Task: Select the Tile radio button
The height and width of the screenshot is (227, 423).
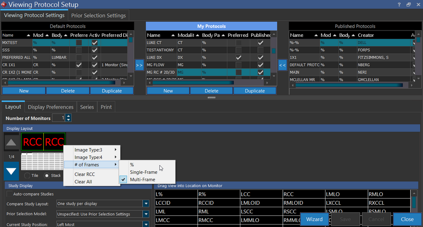Action: [27, 175]
